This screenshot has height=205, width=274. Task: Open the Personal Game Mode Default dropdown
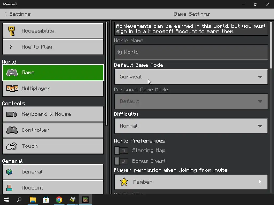click(x=191, y=101)
